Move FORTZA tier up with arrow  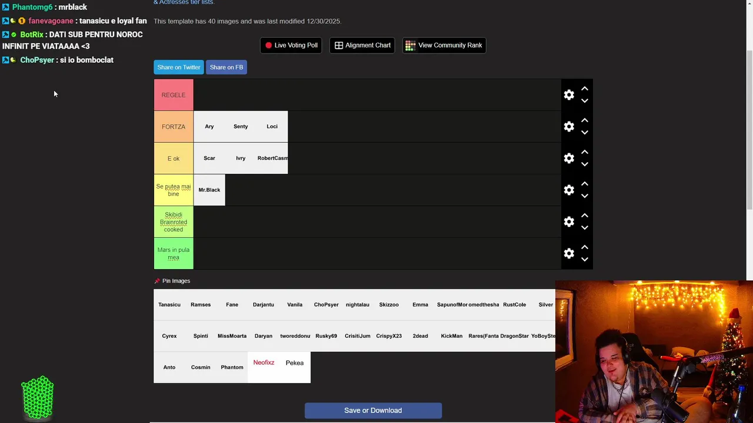click(585, 120)
